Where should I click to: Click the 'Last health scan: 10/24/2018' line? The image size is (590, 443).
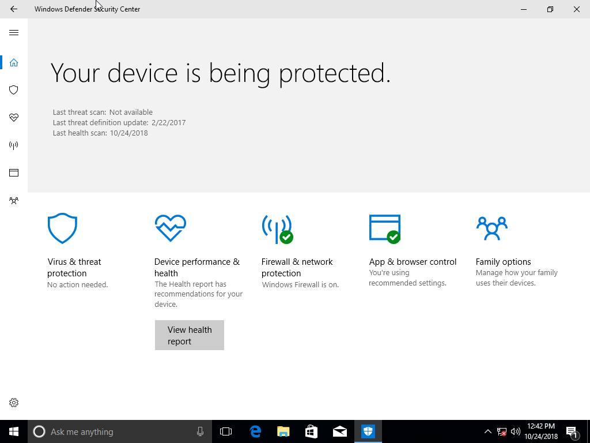pyautogui.click(x=100, y=133)
